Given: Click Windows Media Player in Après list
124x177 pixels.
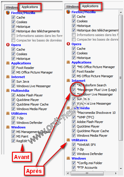Looking at the screenshot, I should (92, 136).
